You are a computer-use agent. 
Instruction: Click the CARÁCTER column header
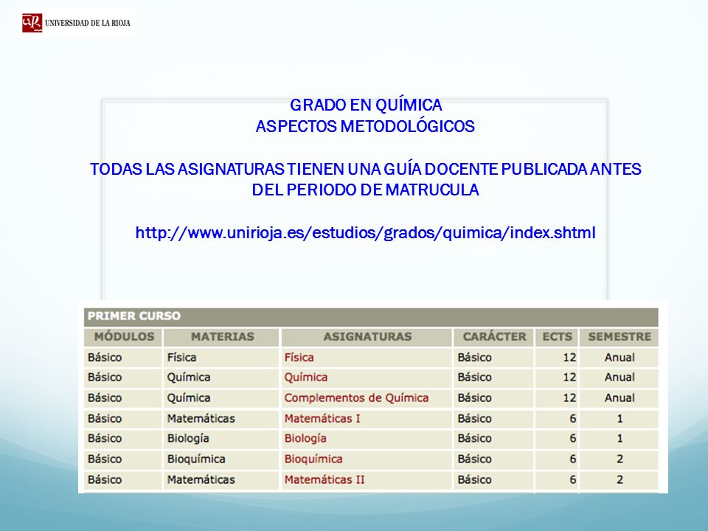(x=494, y=337)
